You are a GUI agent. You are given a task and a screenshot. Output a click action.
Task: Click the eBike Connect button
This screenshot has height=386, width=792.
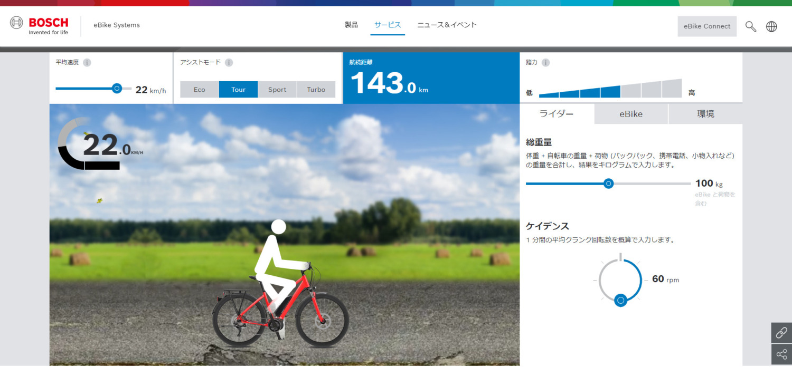coord(707,26)
